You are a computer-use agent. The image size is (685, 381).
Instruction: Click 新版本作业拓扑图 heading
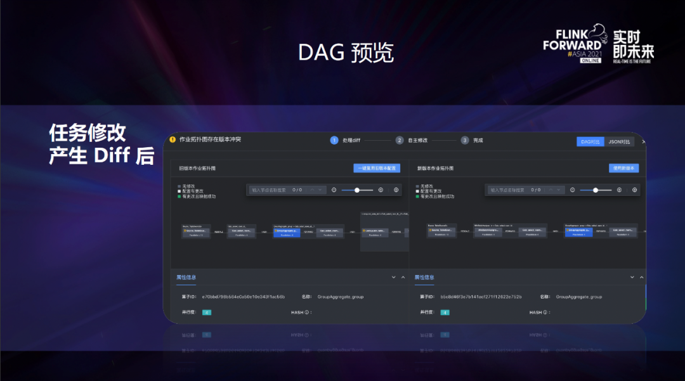pyautogui.click(x=435, y=169)
